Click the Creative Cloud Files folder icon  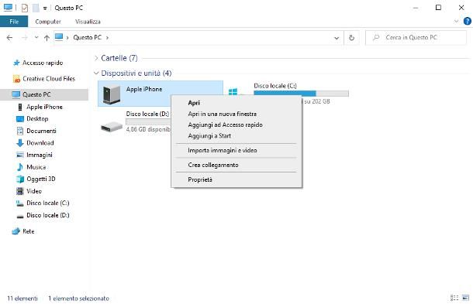coord(16,79)
